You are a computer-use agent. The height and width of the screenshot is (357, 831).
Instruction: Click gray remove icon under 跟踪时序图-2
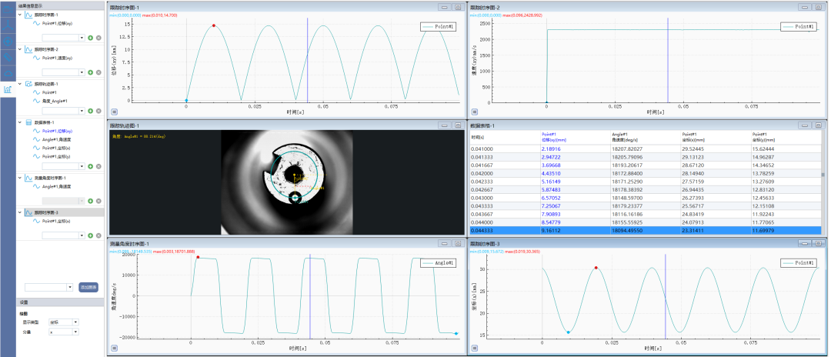98,71
